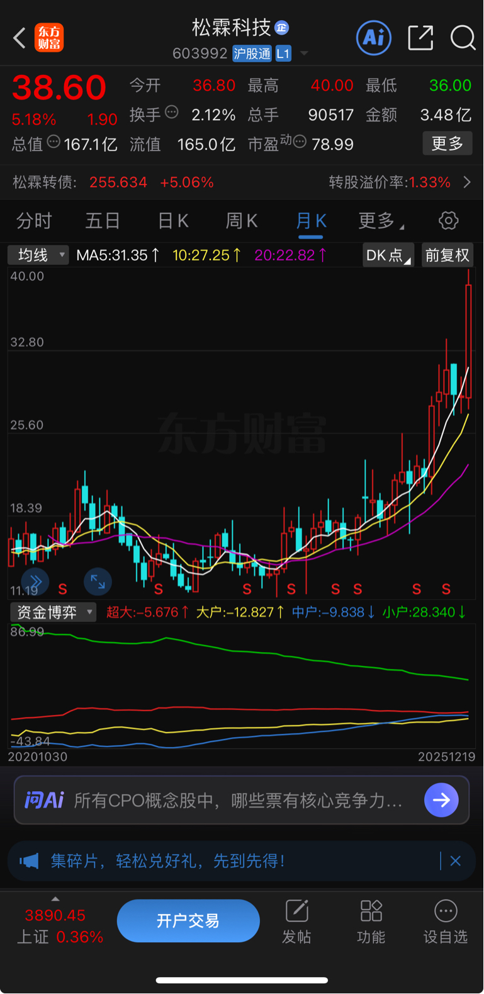Open the 集碎片 promotion banner text
The image size is (484, 994).
167,861
